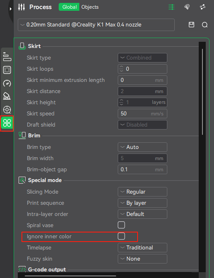The width and height of the screenshot is (214, 278).
Task: Toggle the advanced settings list icon
Action: [171, 7]
